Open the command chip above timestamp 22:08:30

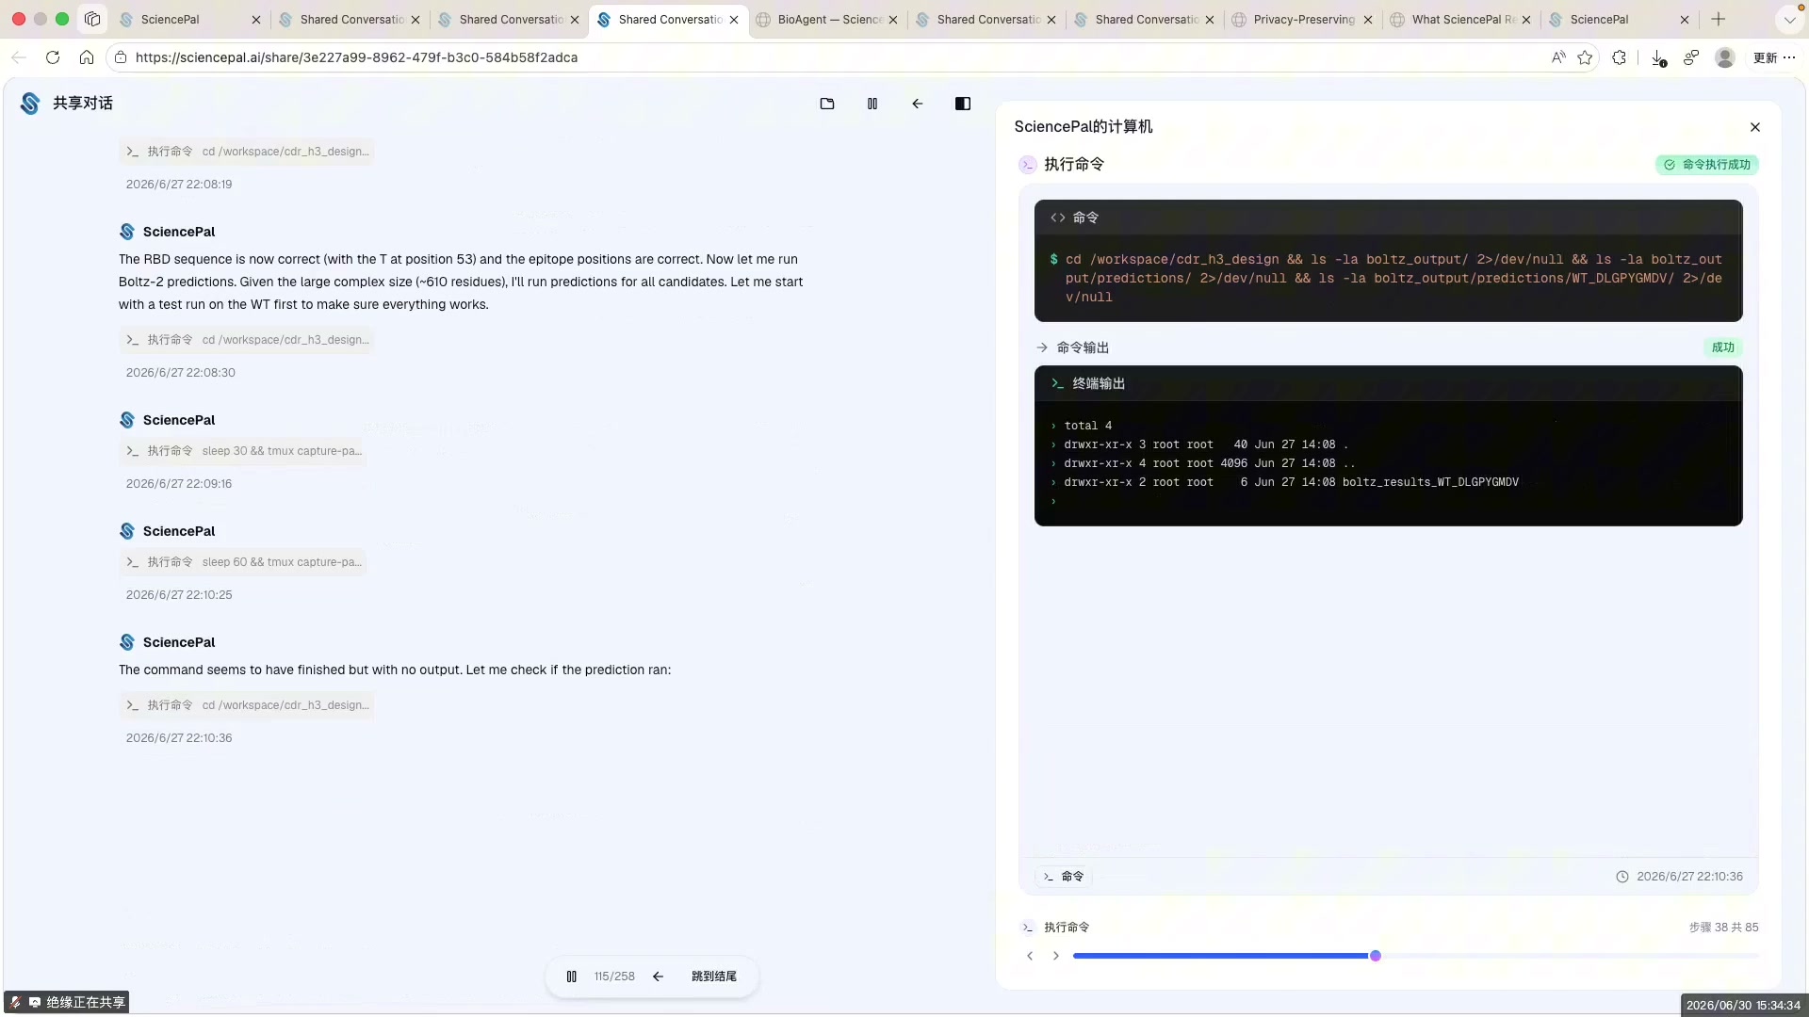coord(247,340)
